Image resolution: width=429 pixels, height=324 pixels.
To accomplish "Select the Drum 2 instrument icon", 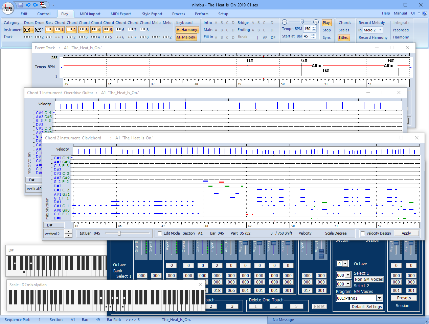I will [x=40, y=30].
